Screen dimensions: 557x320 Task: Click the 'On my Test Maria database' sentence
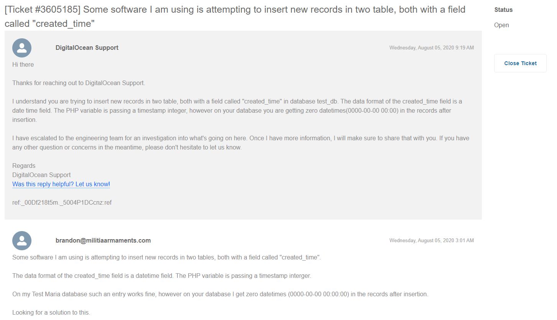[x=220, y=294]
